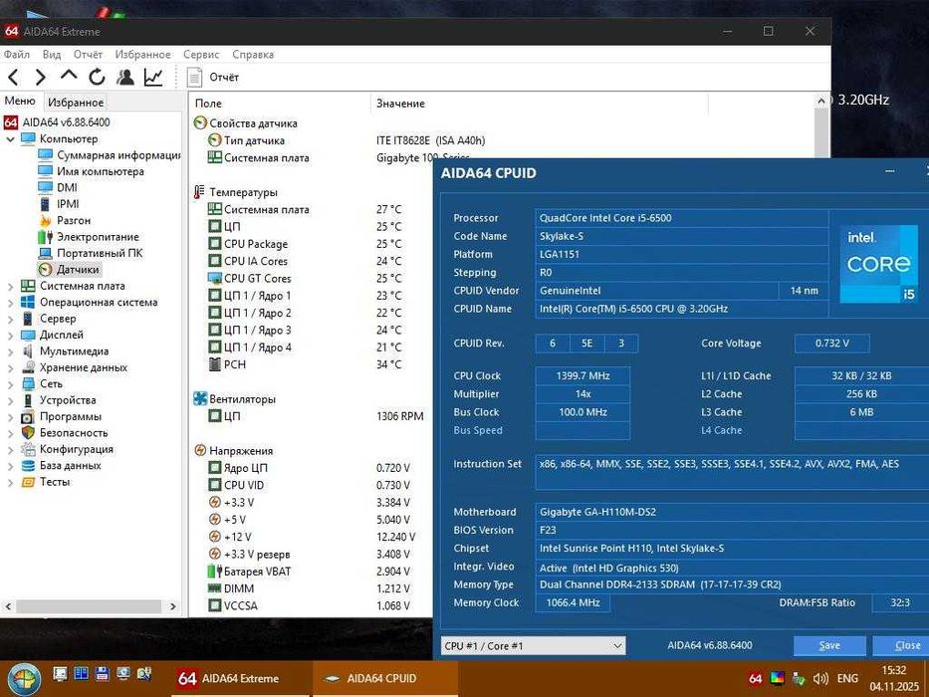Click the volume speaker tray icon
Screen dimensions: 929x697
coord(820,679)
